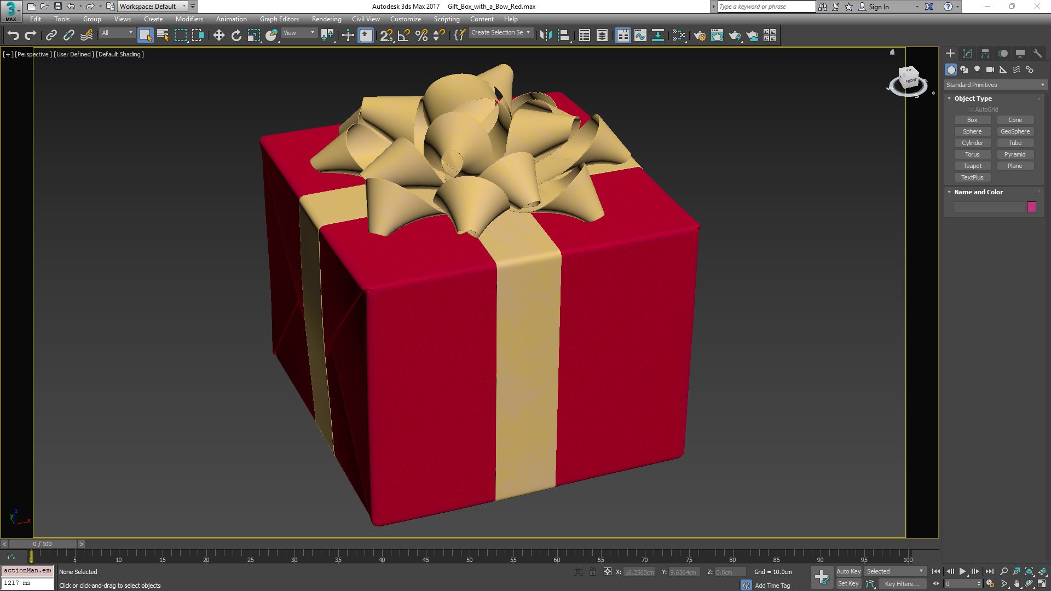Choose the Rectangular Selection Region tool
The height and width of the screenshot is (591, 1051).
181,36
